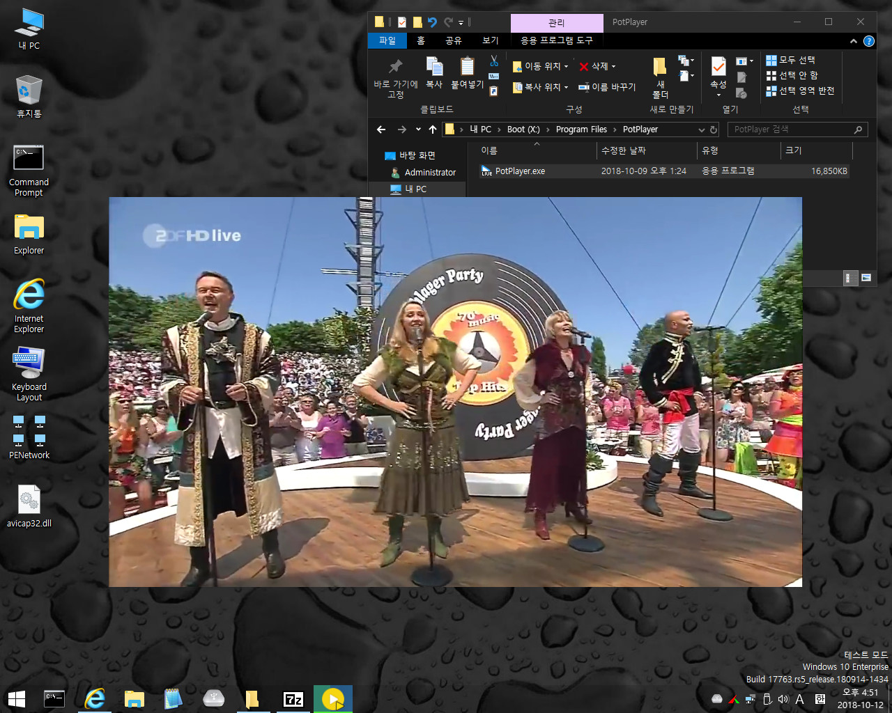This screenshot has width=892, height=713.
Task: Select the PotPlayer.exe file row
Action: (664, 171)
